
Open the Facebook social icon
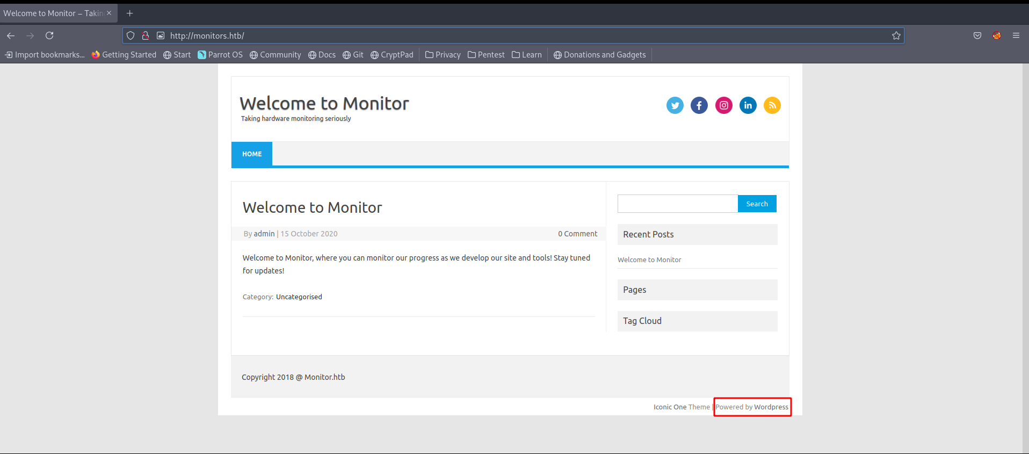pyautogui.click(x=699, y=105)
